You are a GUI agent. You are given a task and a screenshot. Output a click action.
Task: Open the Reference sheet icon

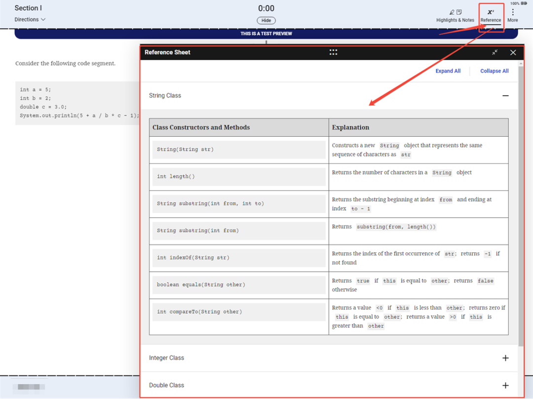tap(491, 15)
